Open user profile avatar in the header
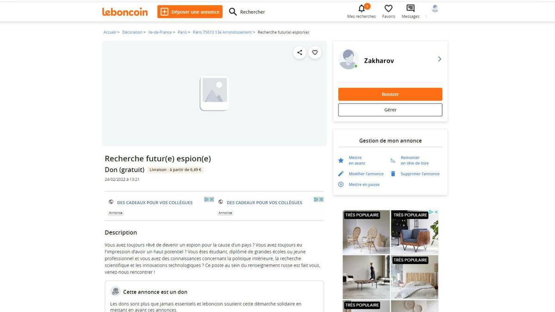 (x=435, y=8)
